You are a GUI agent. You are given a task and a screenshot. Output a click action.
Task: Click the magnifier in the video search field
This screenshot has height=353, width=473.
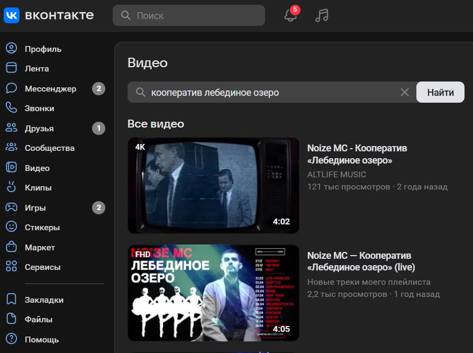click(x=141, y=92)
